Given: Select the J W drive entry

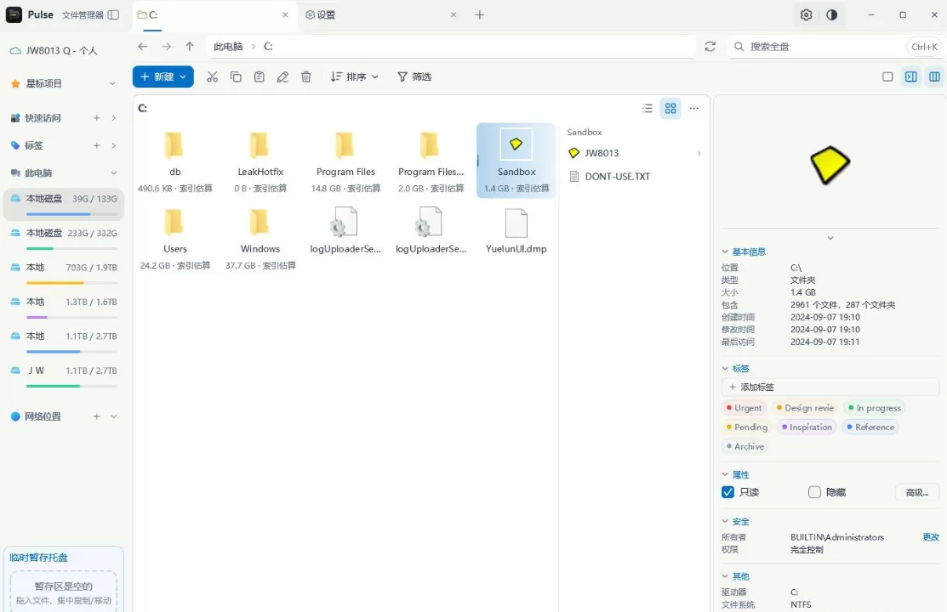Looking at the screenshot, I should tap(64, 376).
